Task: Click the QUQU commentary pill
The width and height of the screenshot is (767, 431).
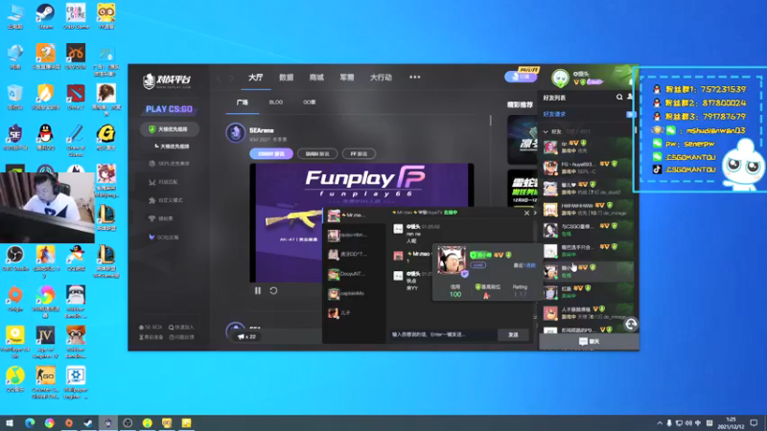Action: click(317, 153)
